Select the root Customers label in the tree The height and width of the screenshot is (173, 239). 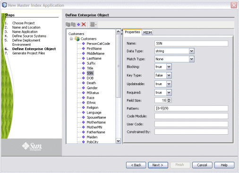click(76, 34)
